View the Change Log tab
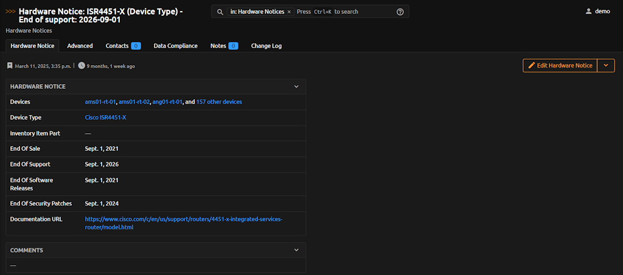The width and height of the screenshot is (623, 275). point(266,46)
